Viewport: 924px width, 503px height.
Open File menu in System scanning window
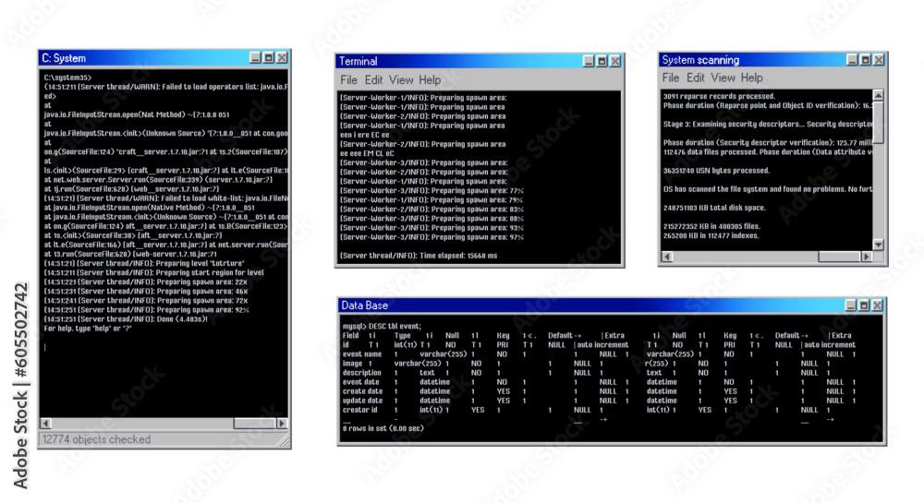[671, 78]
